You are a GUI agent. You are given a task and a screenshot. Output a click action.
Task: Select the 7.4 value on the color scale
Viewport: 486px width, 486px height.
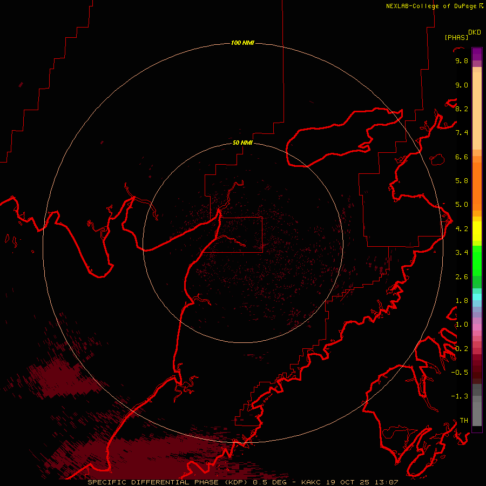[462, 133]
